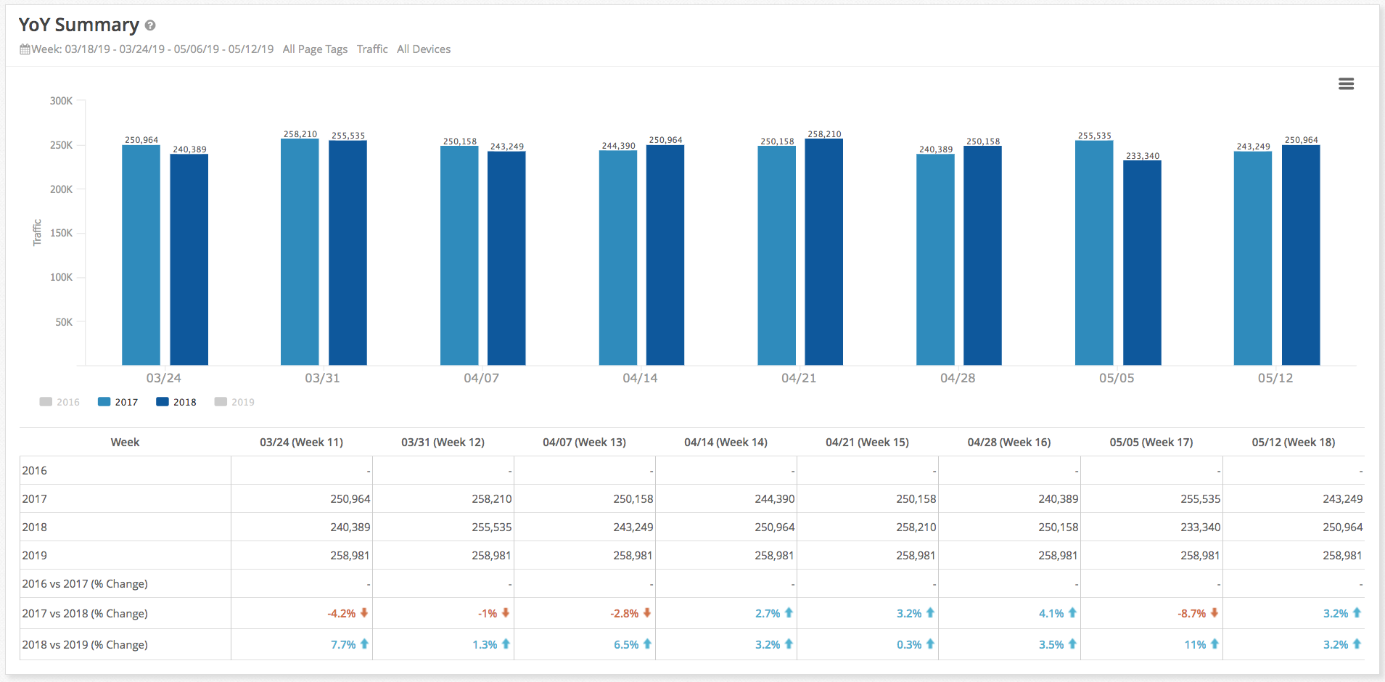Click the blue up arrow beside 6.5%

coord(647,644)
